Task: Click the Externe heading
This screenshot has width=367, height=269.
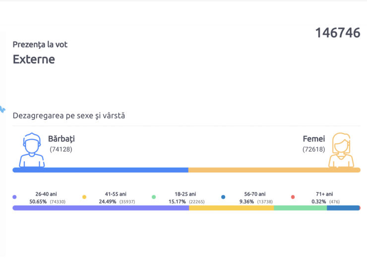Action: click(x=34, y=59)
